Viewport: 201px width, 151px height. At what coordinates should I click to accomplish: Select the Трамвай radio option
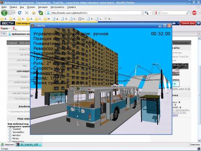(x=10, y=129)
